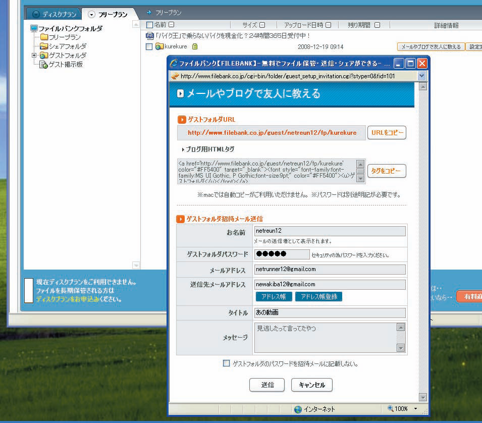Click the 2008-12-19 09:14 upload date

320,47
